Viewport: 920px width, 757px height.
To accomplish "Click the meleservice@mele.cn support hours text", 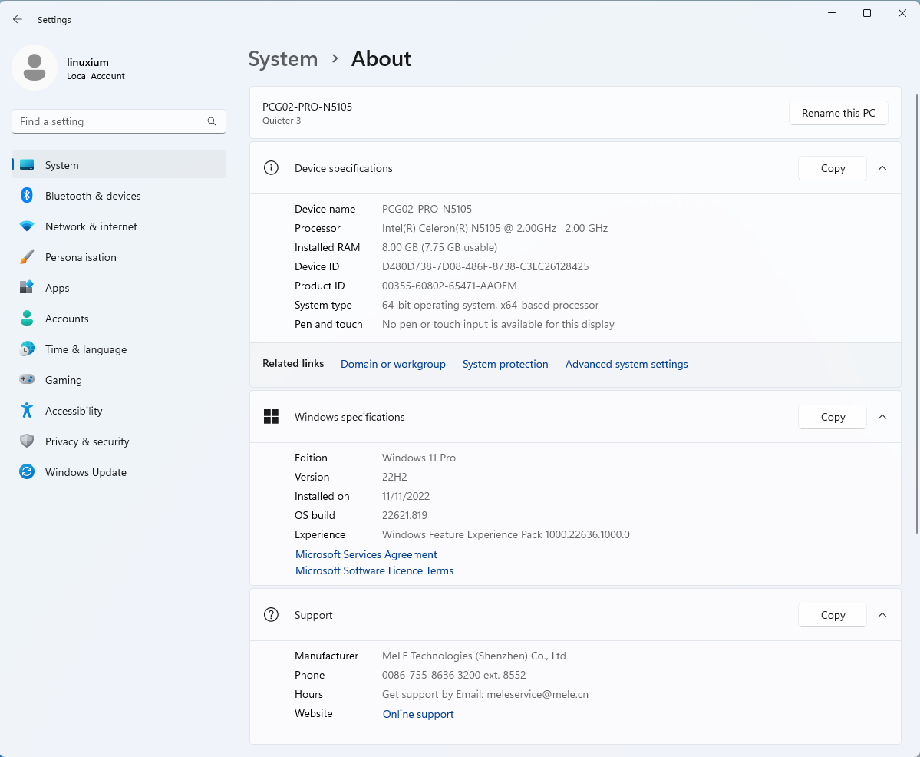I will [x=485, y=695].
